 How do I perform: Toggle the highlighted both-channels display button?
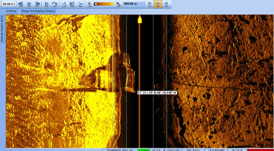[158, 4]
